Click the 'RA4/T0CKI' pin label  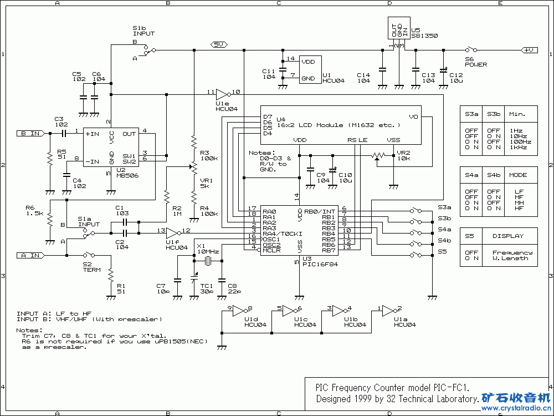coord(283,234)
